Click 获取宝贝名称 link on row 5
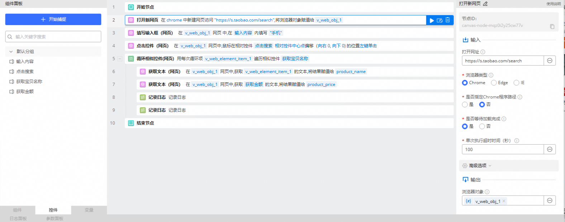565x222 pixels. pyautogui.click(x=295, y=59)
